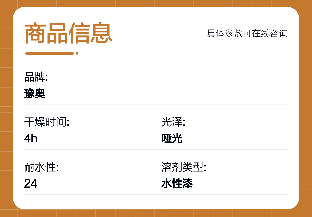Select the 品牌: label
Screen dimensions: 312x217
(x=36, y=77)
